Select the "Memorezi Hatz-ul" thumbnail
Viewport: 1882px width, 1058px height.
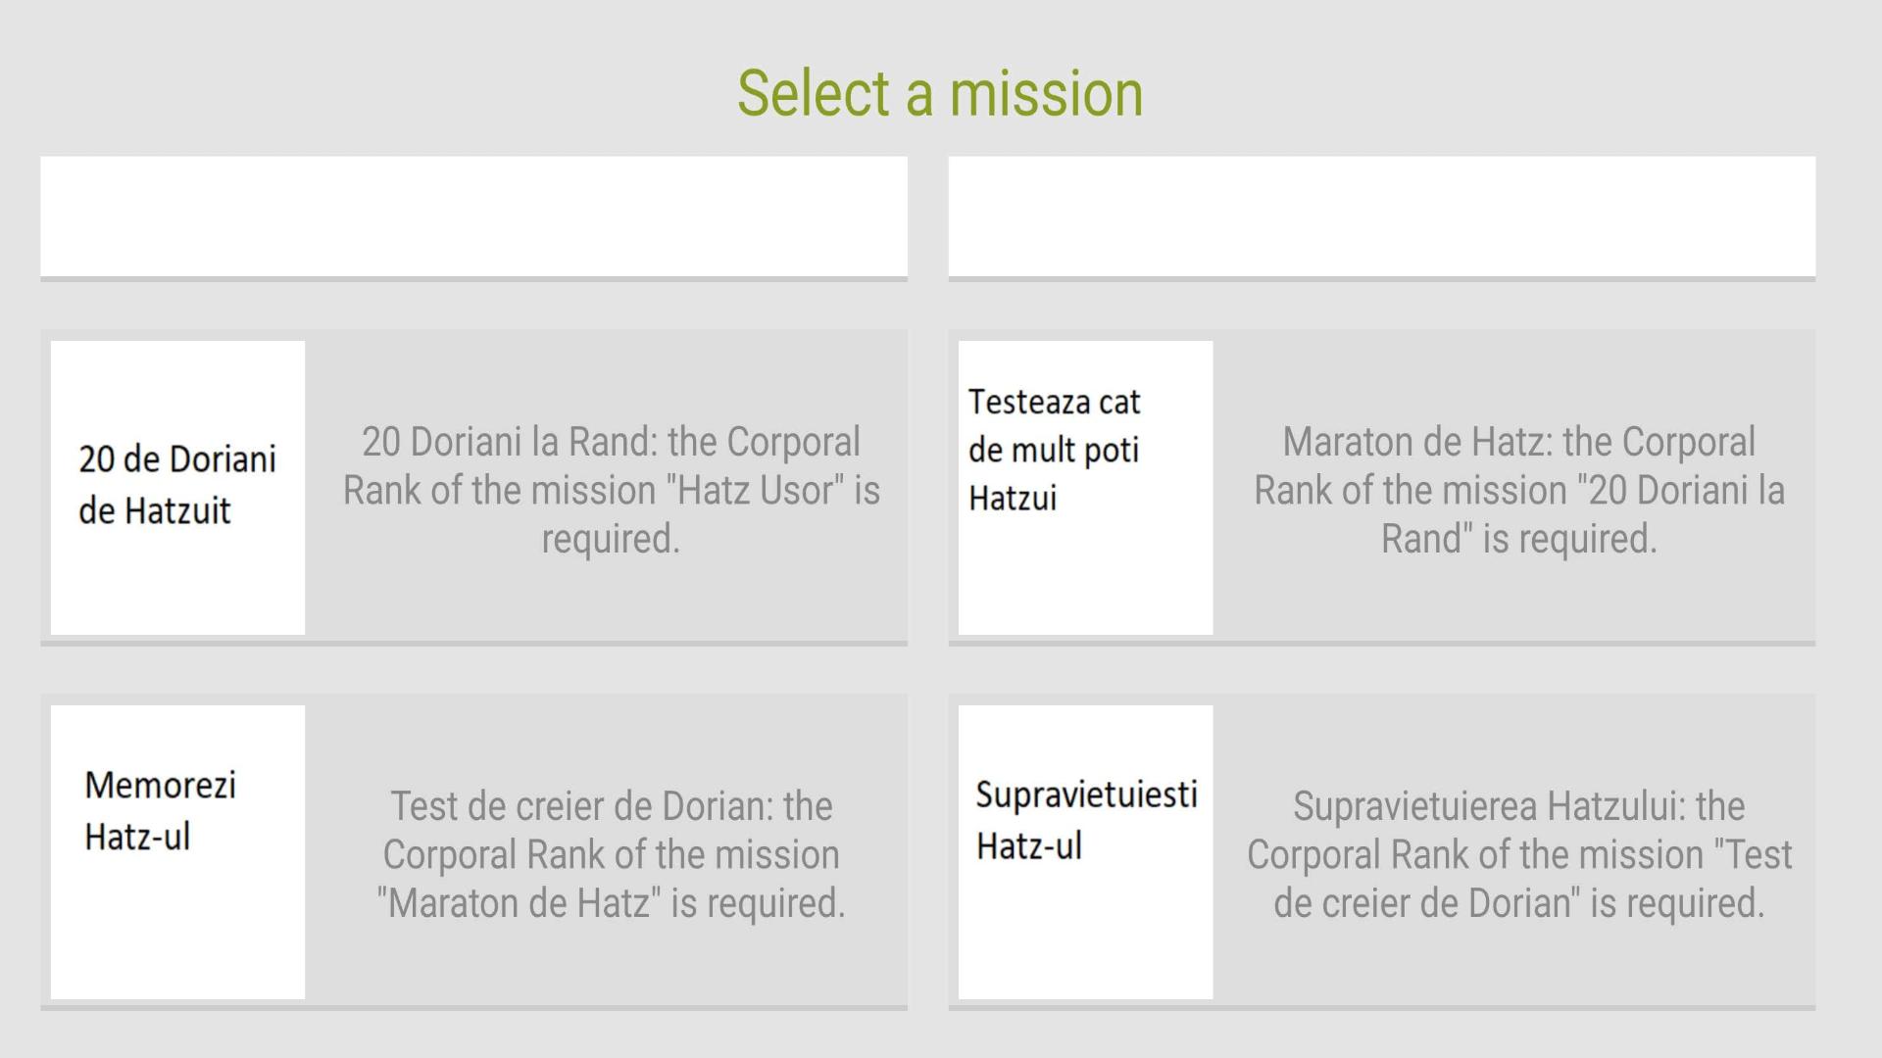177,851
